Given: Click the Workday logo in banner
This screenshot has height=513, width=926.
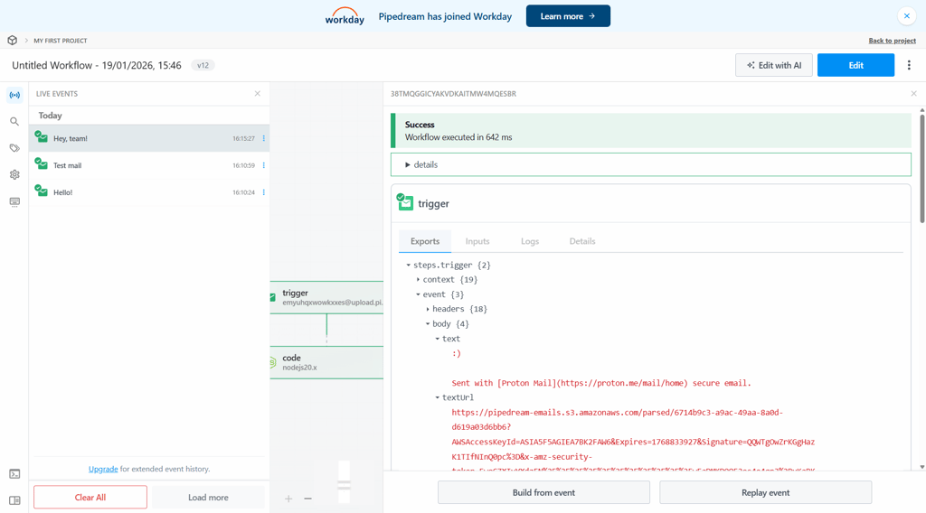Looking at the screenshot, I should pyautogui.click(x=345, y=16).
